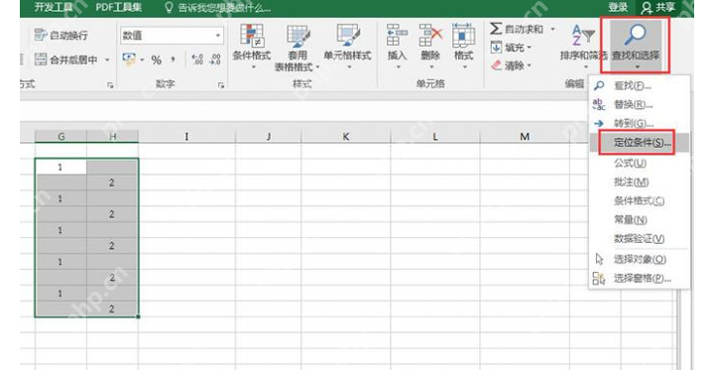Choose 转到(G)... from the menu
Image resolution: width=714 pixels, height=370 pixels.
(640, 123)
